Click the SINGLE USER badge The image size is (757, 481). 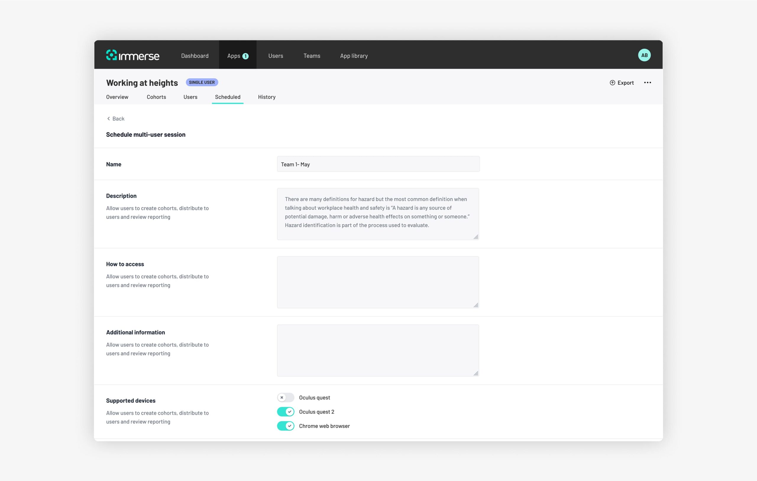tap(202, 82)
